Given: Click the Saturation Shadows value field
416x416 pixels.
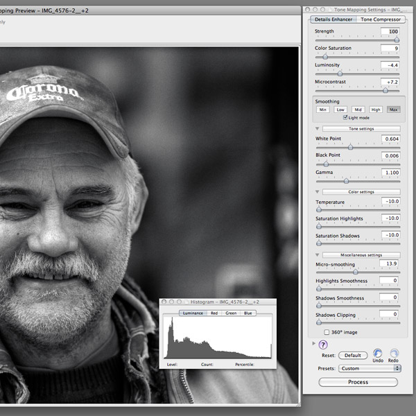Looking at the screenshot, I should point(390,235).
